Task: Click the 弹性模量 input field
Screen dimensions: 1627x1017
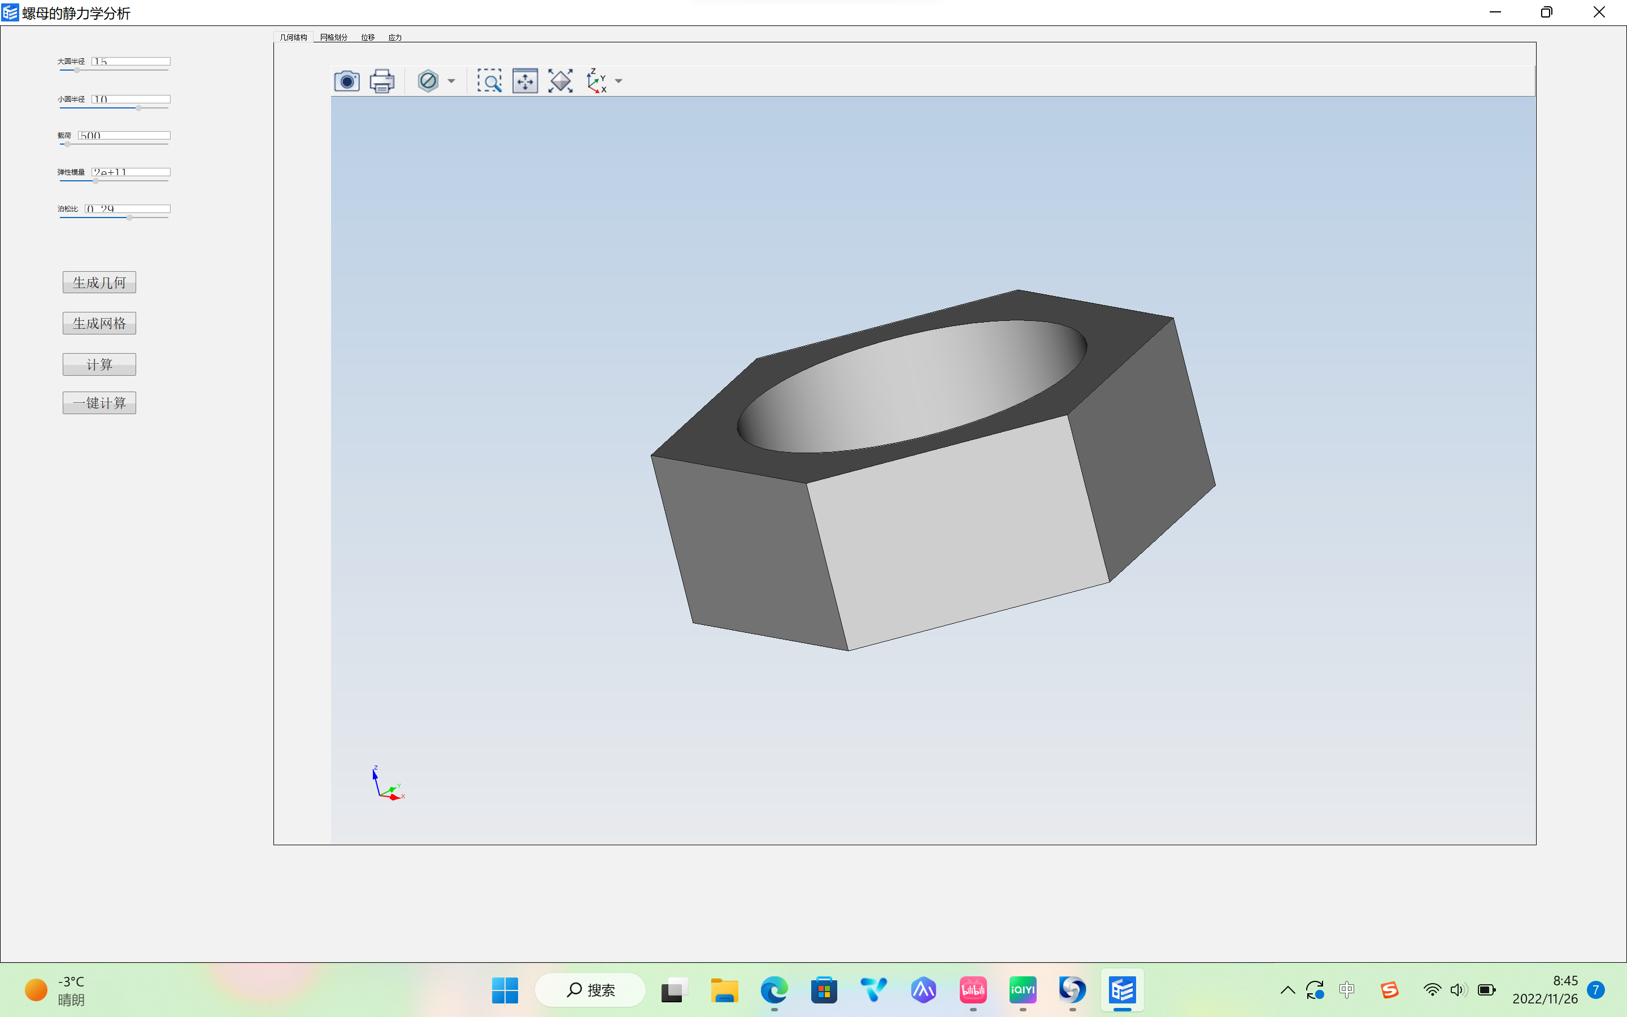Action: pyautogui.click(x=131, y=172)
